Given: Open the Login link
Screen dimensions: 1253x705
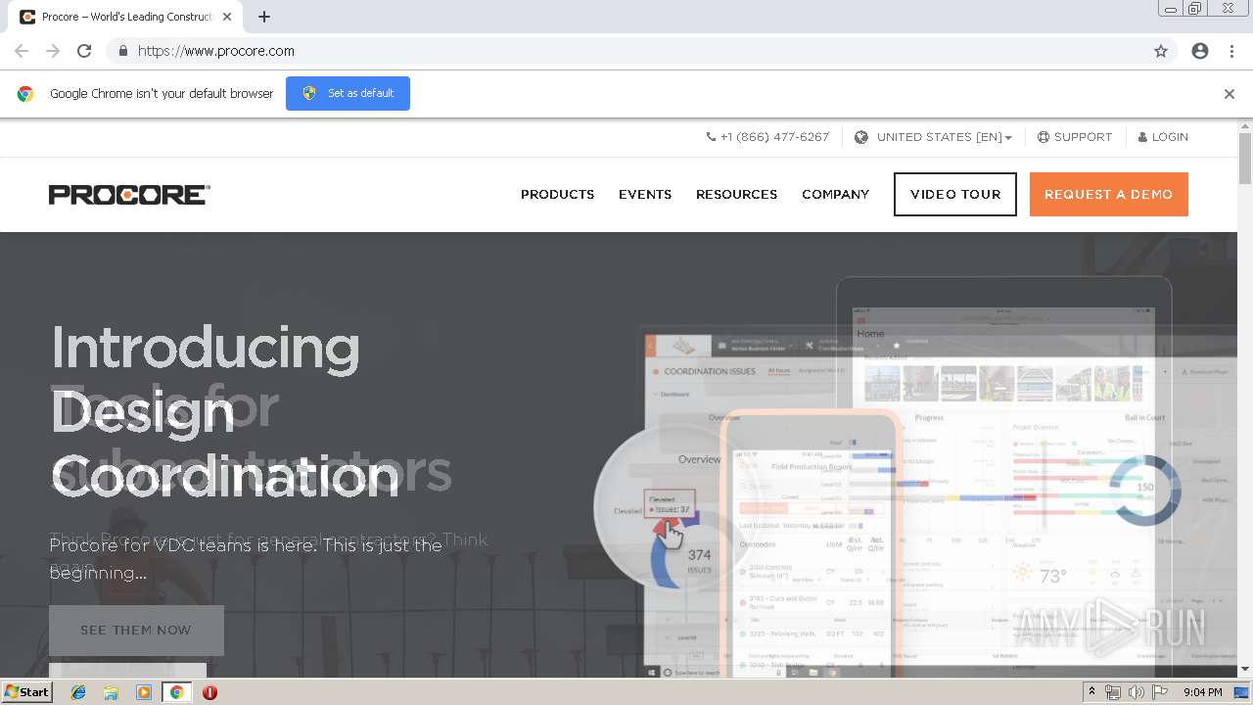Looking at the screenshot, I should coord(1163,137).
